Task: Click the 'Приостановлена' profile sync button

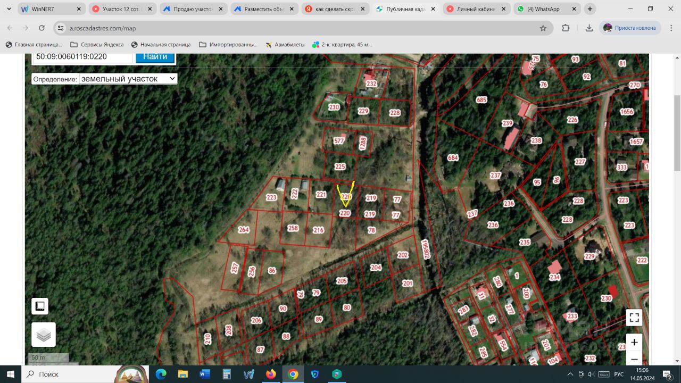Action: (630, 28)
